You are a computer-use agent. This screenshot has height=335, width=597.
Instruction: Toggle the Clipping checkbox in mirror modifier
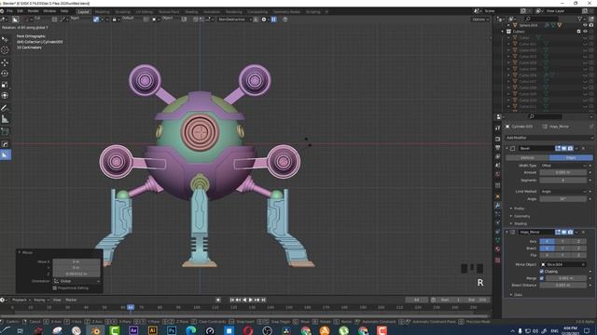pyautogui.click(x=542, y=271)
